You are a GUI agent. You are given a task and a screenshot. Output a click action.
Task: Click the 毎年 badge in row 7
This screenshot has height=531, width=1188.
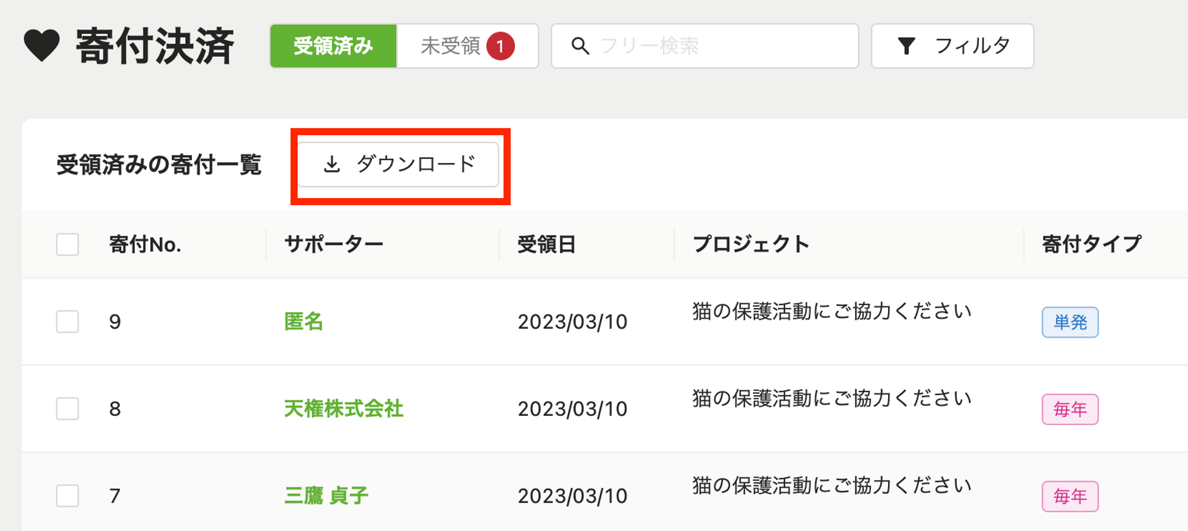(1070, 496)
